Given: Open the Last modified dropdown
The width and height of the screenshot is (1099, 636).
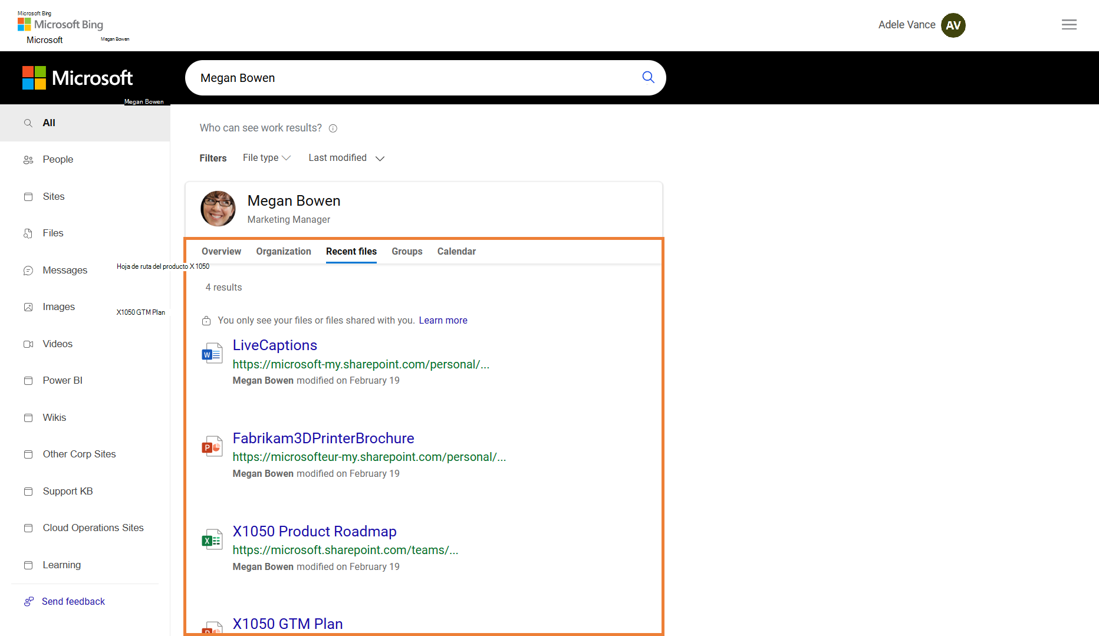Looking at the screenshot, I should tap(346, 157).
